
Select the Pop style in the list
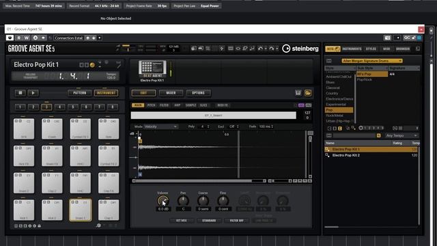[x=339, y=110]
